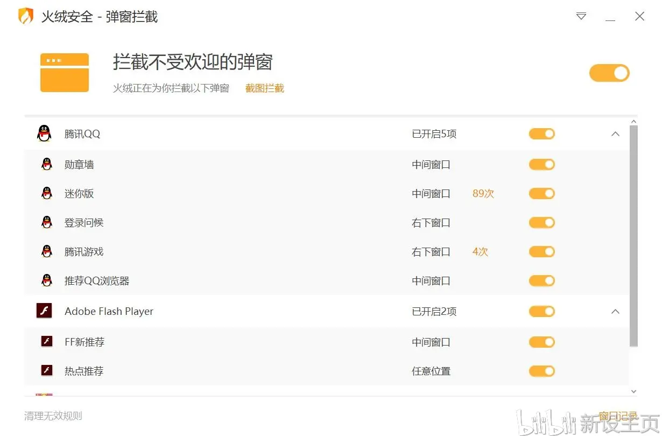
Task: Toggle the 腾讯QQ group switch
Action: [542, 134]
